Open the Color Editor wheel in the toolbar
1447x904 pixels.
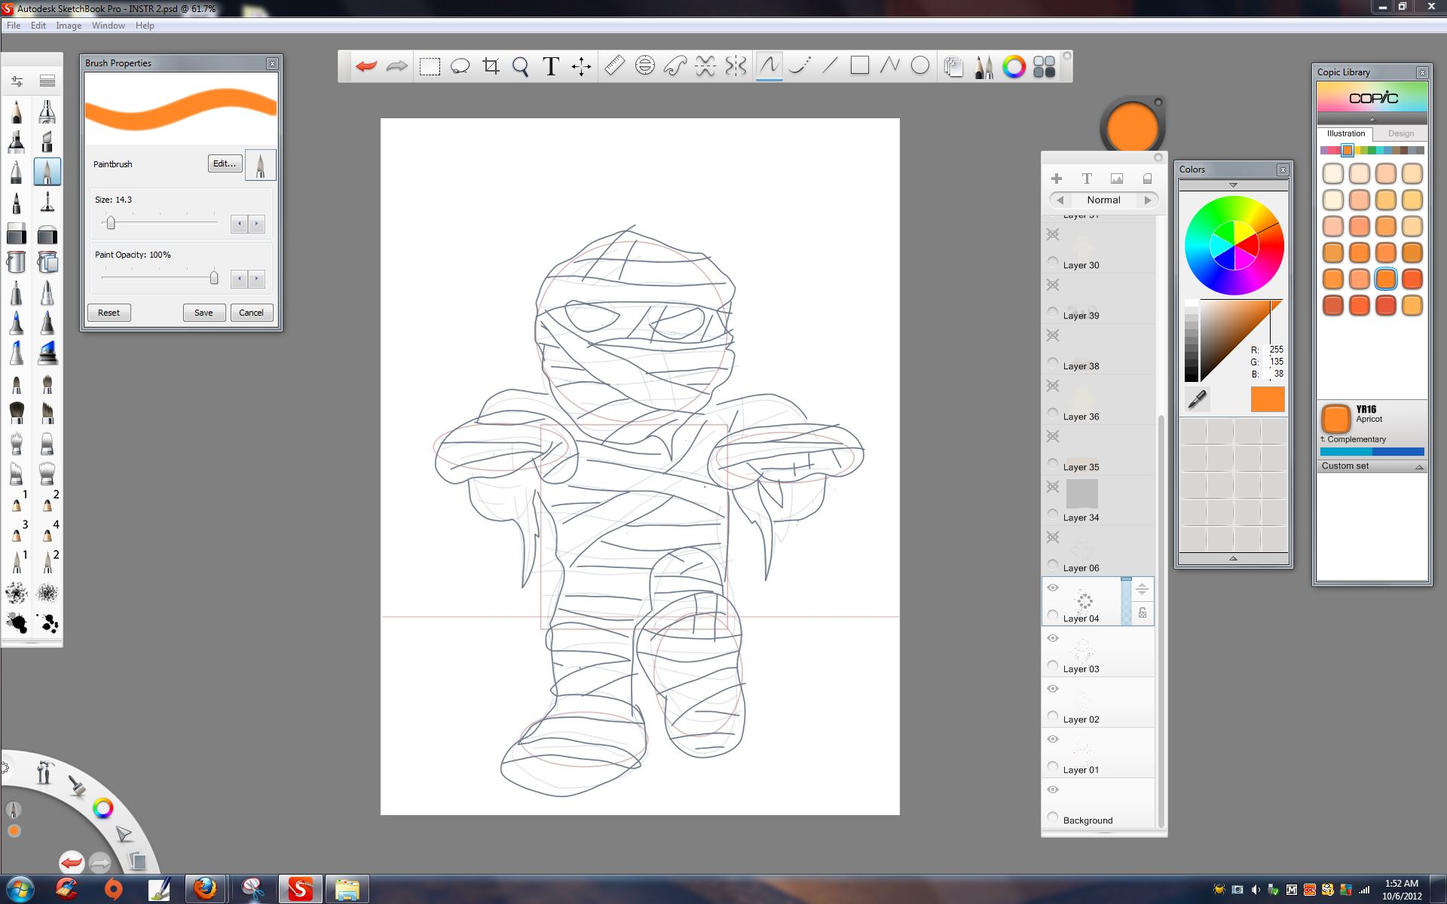(1014, 66)
